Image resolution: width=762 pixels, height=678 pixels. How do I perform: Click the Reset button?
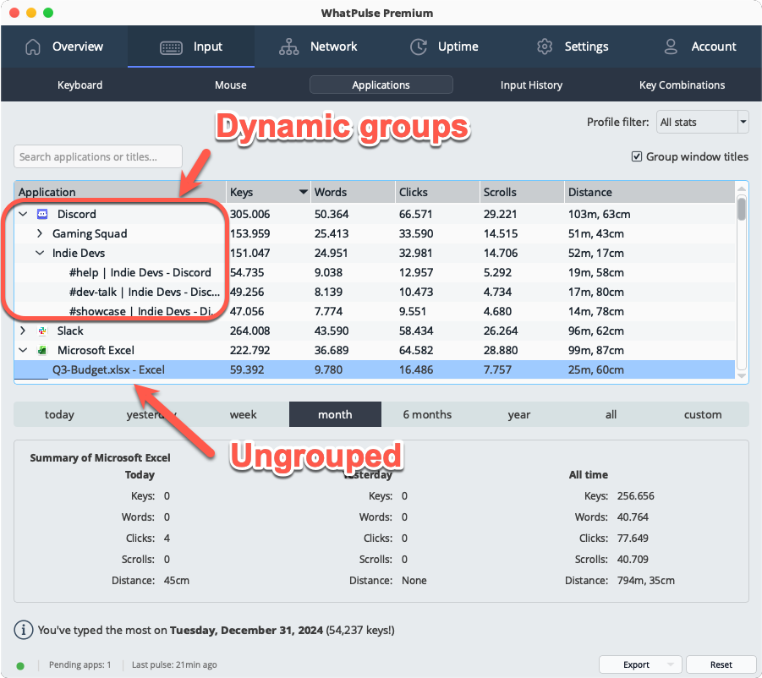click(721, 664)
